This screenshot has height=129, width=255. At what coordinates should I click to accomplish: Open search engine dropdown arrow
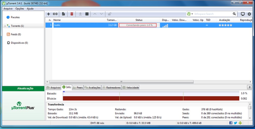(x=192, y=14)
